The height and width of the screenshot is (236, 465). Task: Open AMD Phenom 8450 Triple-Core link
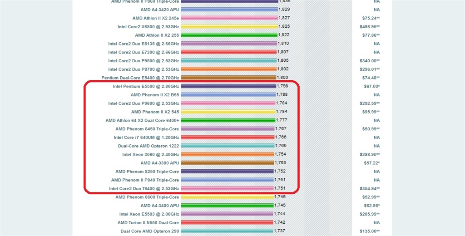pos(147,129)
